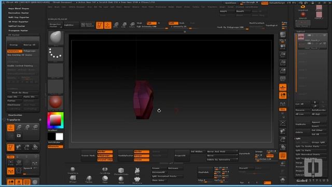332x187 pixels.
Task: Click the orange Menus button in top bar
Action: (265, 3)
